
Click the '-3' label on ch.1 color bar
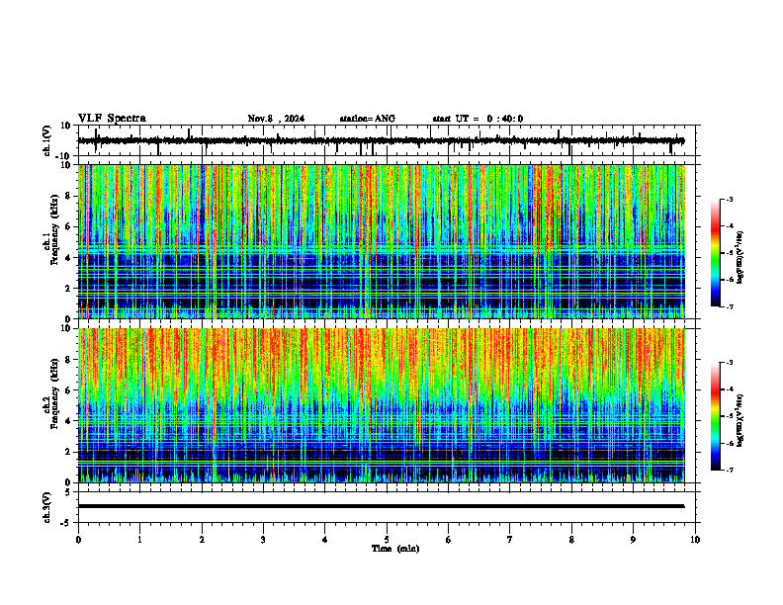pyautogui.click(x=729, y=199)
